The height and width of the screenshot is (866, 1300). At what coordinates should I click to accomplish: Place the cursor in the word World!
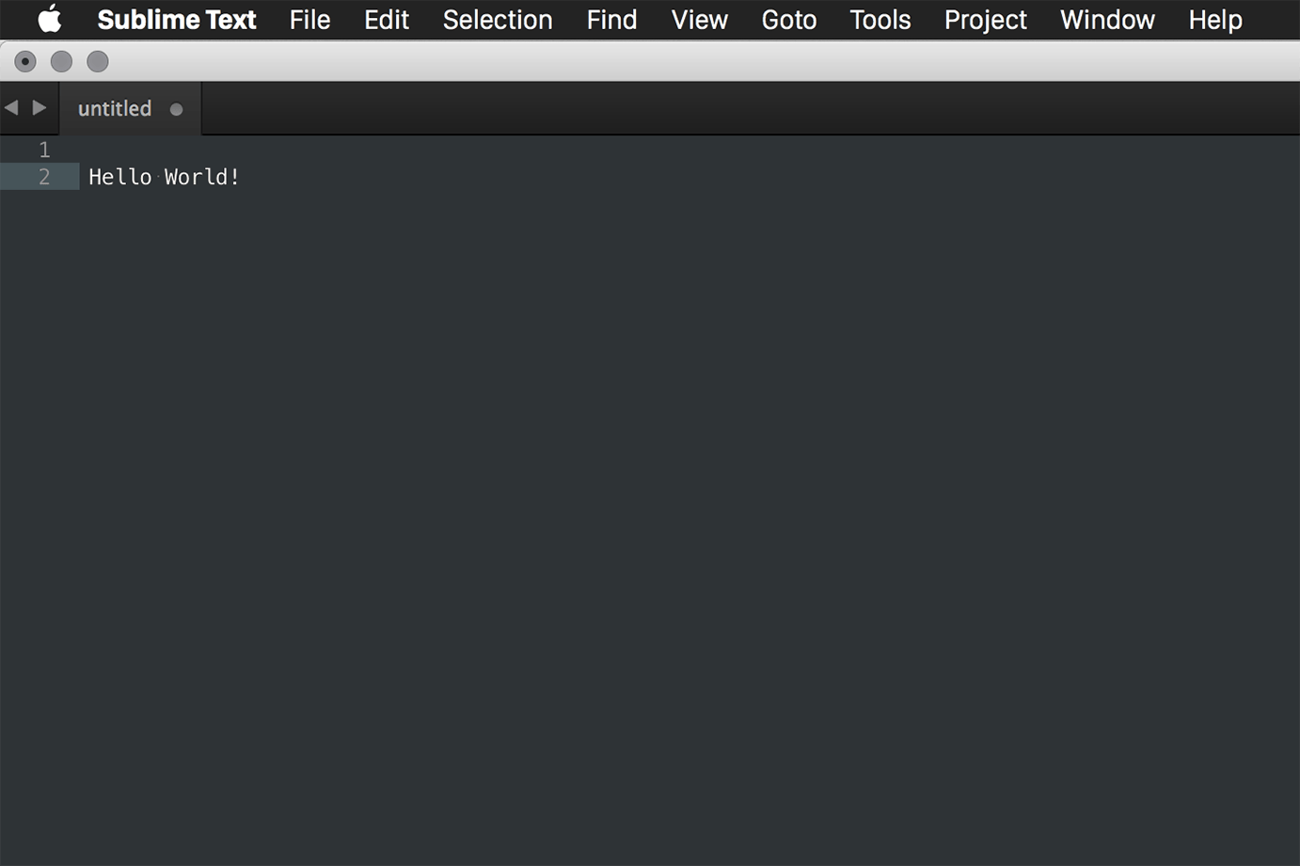[202, 177]
